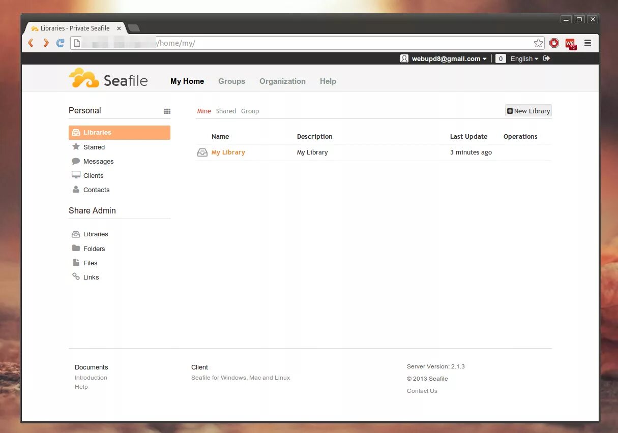Click the Folders icon under Share Admin

(x=76, y=249)
